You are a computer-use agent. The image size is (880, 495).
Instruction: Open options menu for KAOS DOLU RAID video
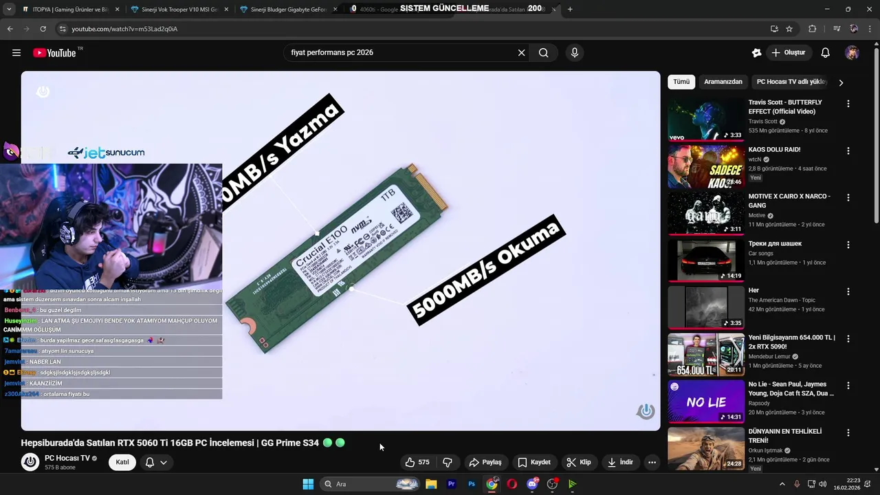click(848, 151)
